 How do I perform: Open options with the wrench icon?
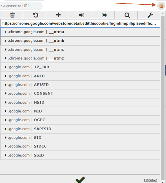(x=150, y=15)
